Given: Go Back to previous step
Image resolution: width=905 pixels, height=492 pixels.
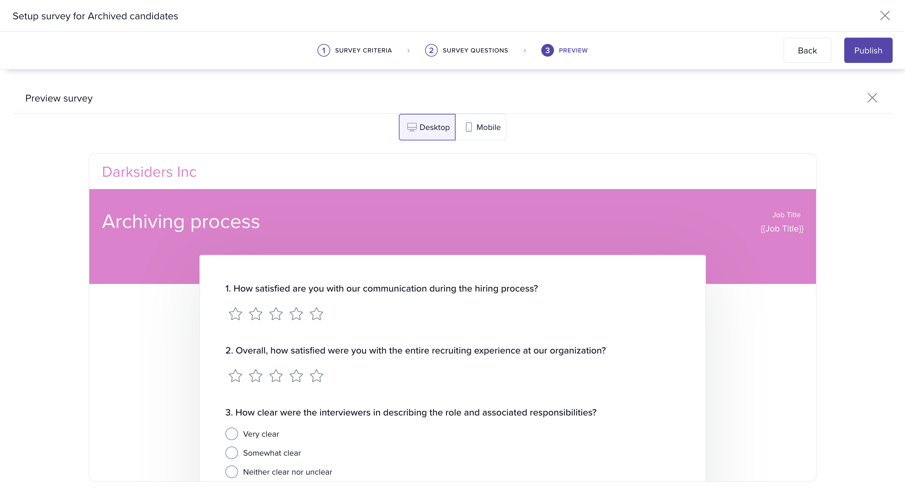Looking at the screenshot, I should click(807, 50).
